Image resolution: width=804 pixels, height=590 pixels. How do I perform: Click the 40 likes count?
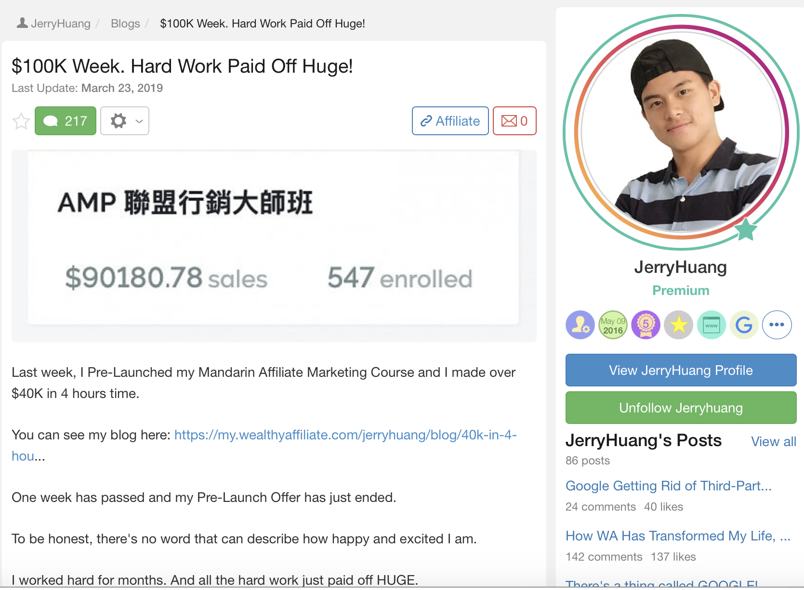664,507
